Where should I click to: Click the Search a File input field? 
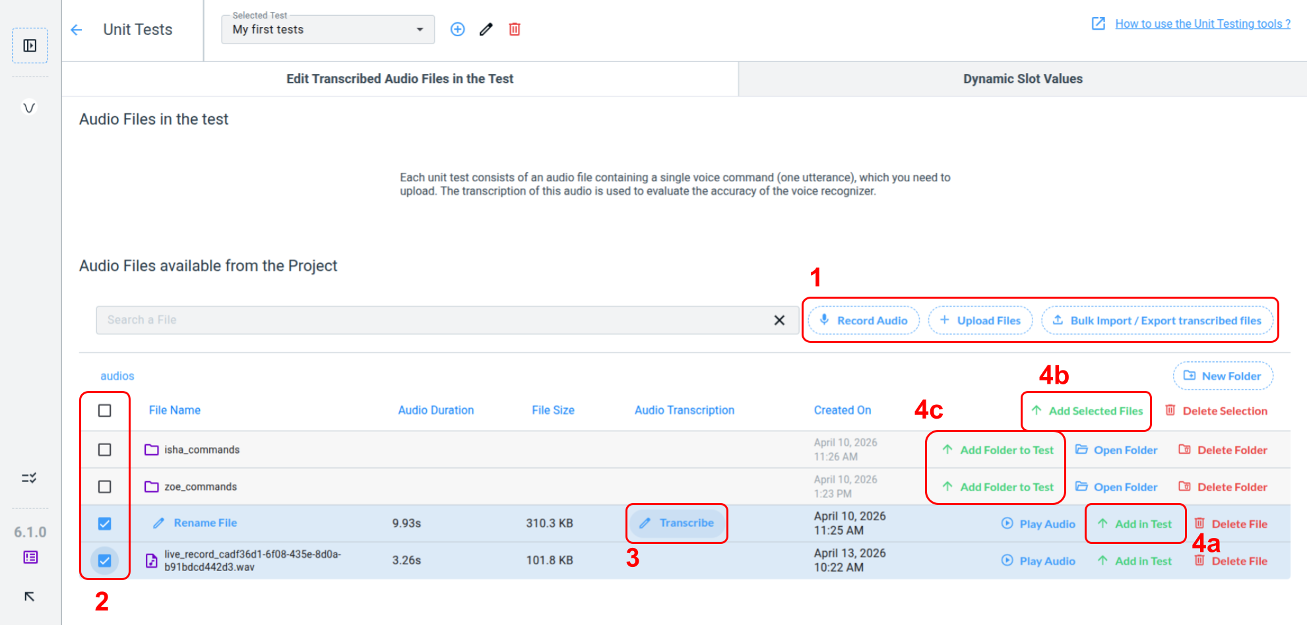(429, 320)
